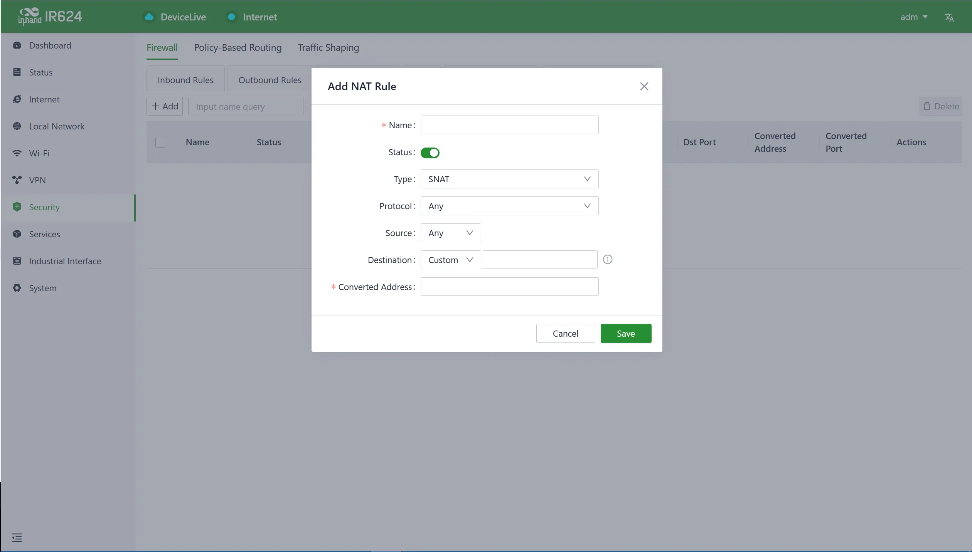Click the Local Network globe icon
The image size is (972, 552).
17,126
